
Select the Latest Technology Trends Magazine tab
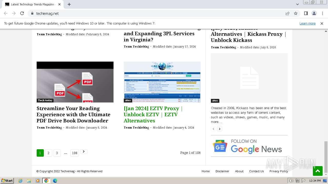tap(33, 4)
